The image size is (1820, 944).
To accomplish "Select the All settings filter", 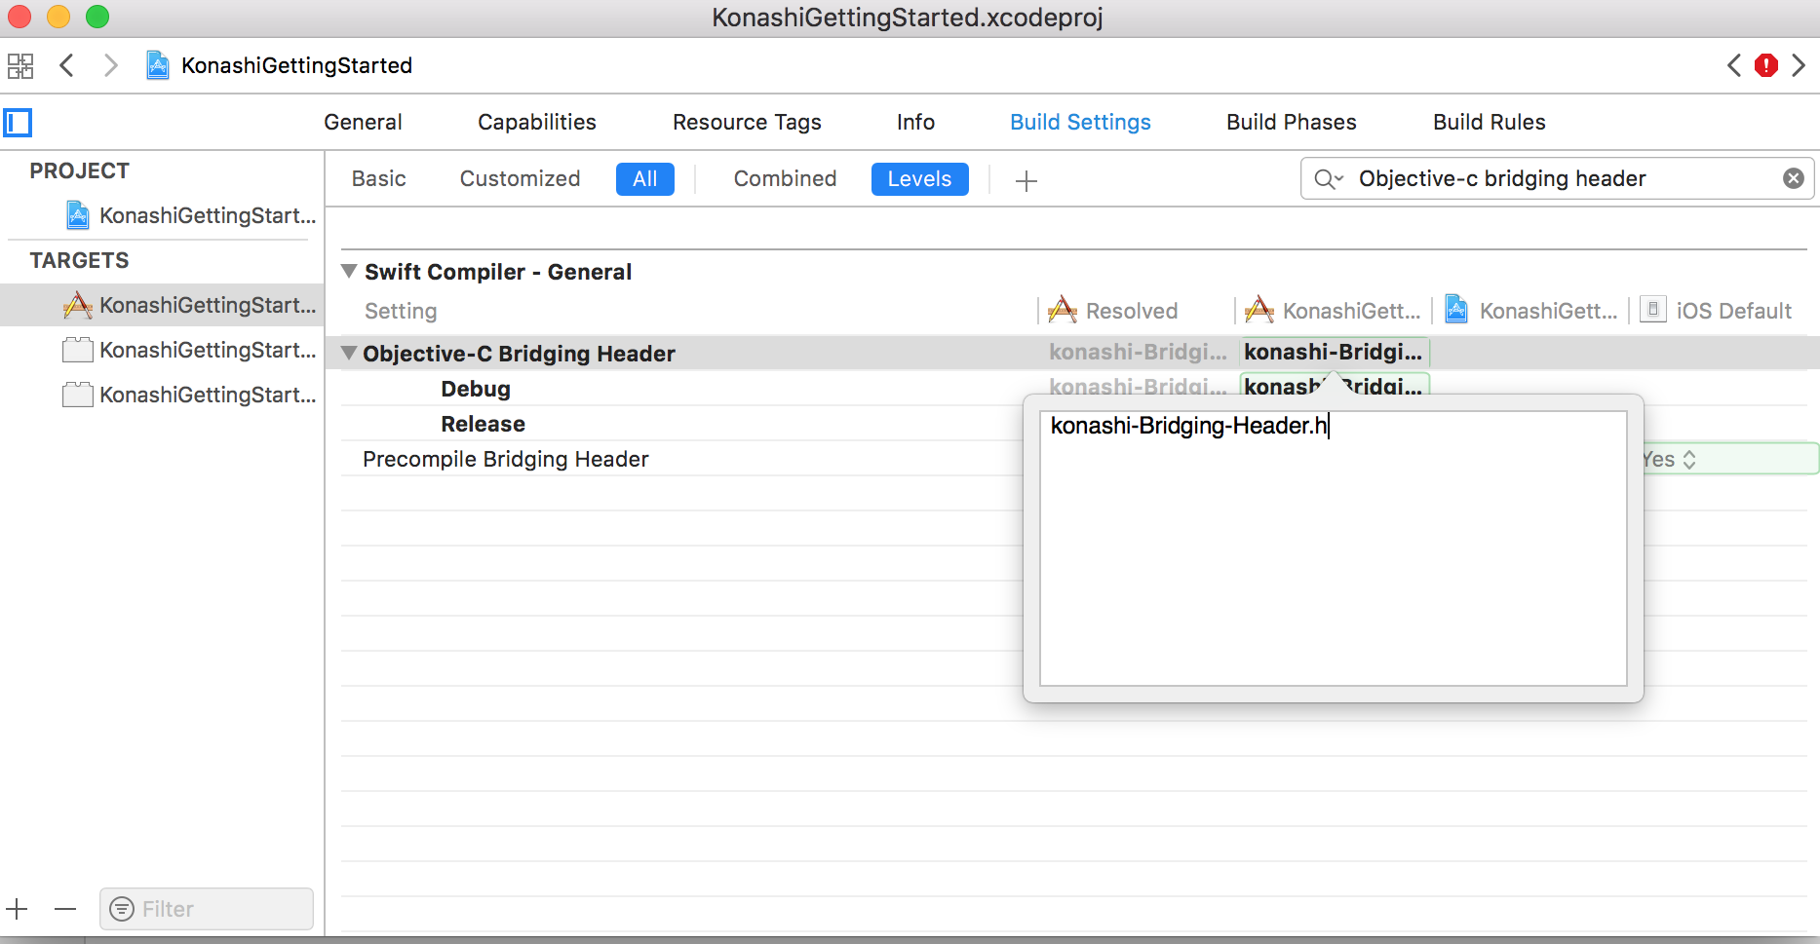I will [644, 179].
